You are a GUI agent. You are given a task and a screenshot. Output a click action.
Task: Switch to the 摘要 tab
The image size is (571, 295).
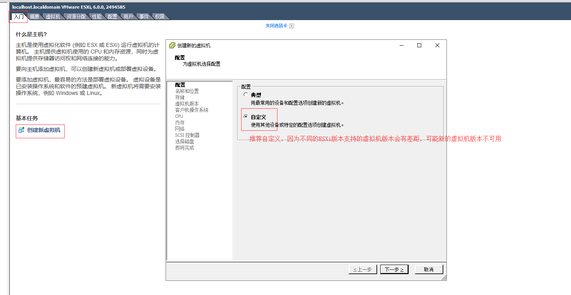pos(34,17)
